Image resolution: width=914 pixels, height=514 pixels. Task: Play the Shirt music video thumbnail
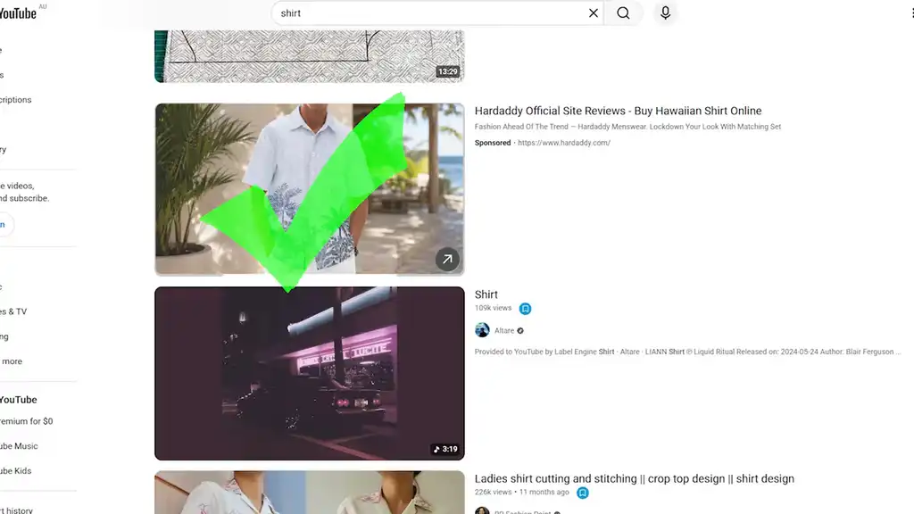coord(310,373)
